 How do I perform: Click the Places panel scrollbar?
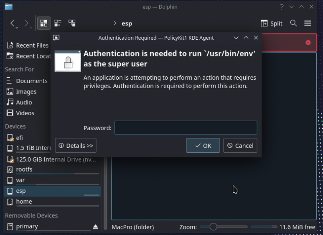coord(105,193)
